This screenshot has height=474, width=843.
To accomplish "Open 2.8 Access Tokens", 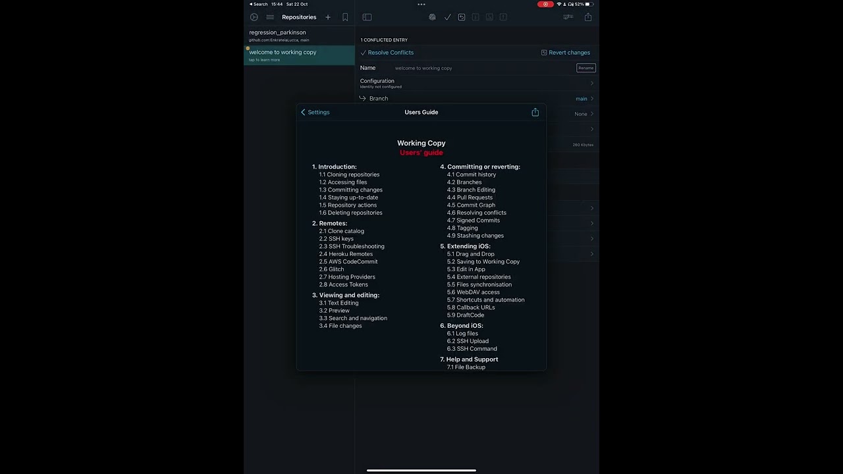I will click(x=343, y=284).
